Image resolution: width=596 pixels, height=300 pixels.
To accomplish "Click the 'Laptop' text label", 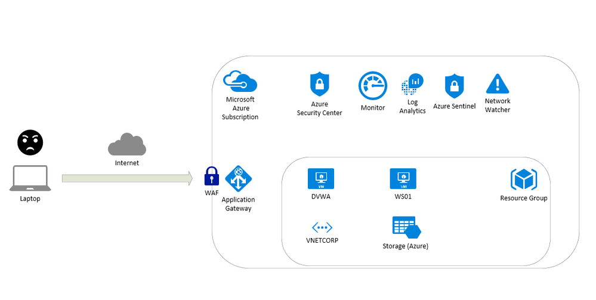I will click(x=30, y=199).
